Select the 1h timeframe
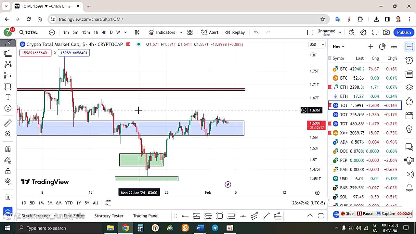Screen dimensions: 416x234 click(x=96, y=32)
